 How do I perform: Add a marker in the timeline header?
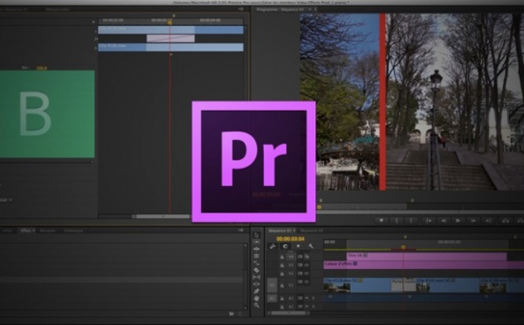click(x=298, y=246)
